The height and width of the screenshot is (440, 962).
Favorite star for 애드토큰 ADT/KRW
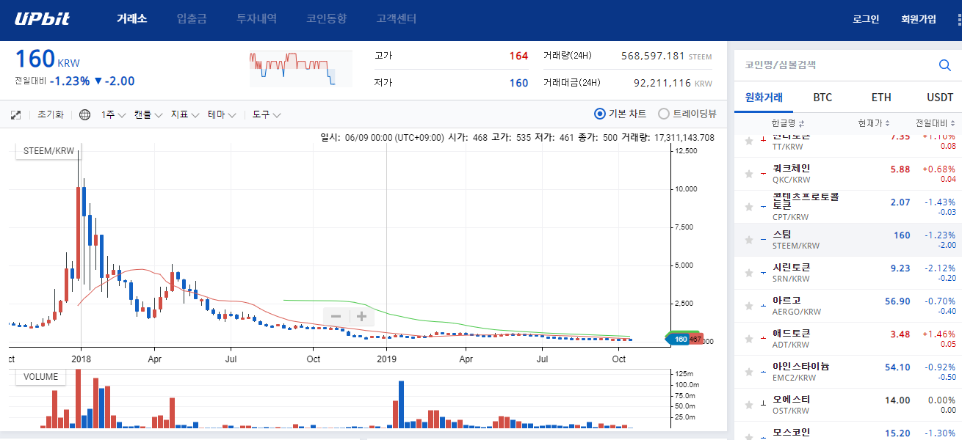pos(748,339)
